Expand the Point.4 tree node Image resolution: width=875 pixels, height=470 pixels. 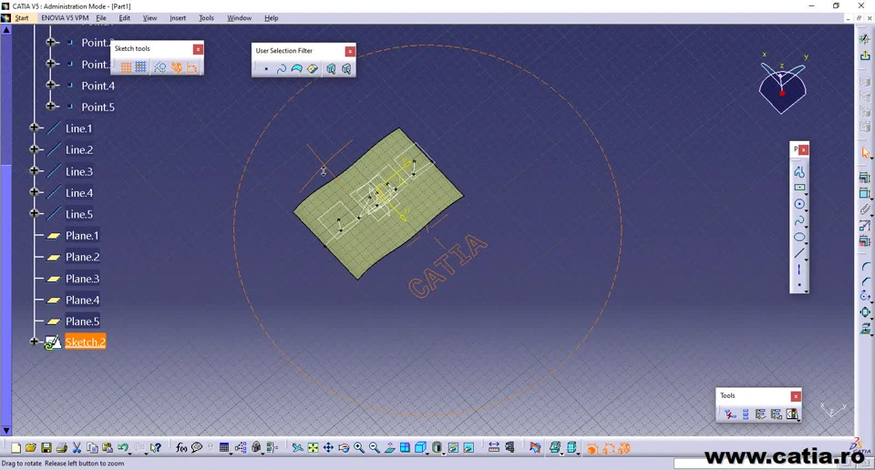coord(51,85)
